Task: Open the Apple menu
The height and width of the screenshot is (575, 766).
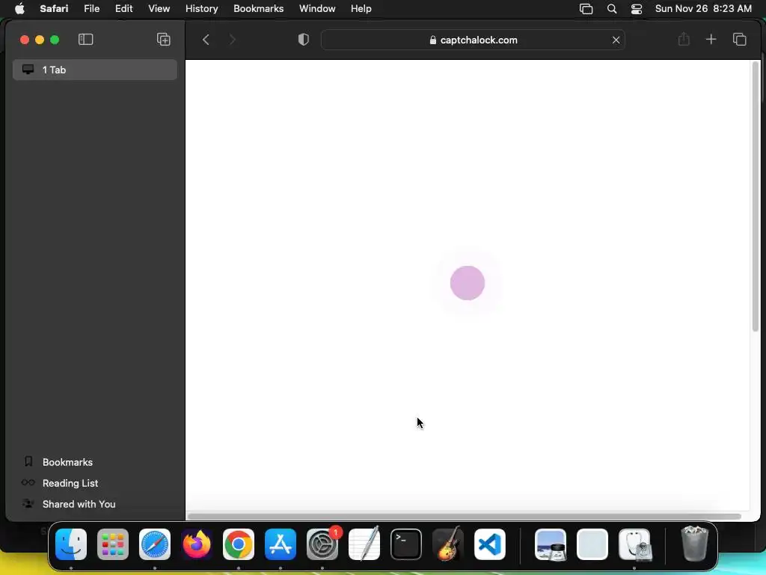Action: click(x=19, y=9)
